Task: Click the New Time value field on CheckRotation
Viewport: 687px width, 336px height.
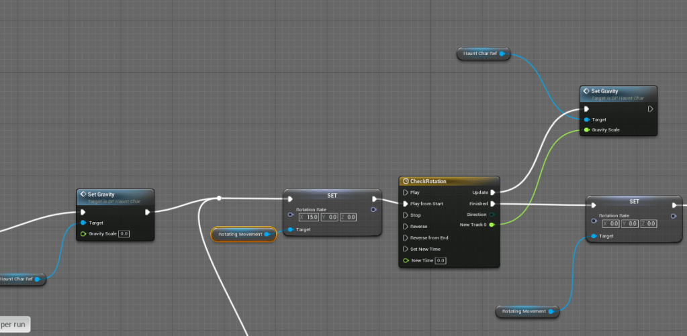Action: tap(441, 260)
